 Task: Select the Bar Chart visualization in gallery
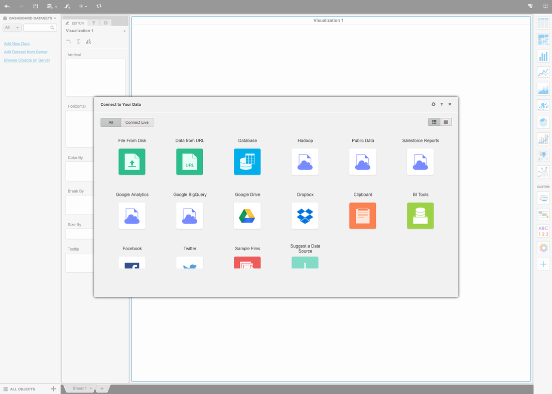[543, 56]
